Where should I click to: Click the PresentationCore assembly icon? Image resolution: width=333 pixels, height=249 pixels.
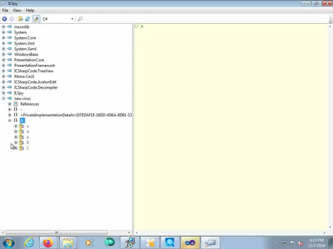[9, 60]
